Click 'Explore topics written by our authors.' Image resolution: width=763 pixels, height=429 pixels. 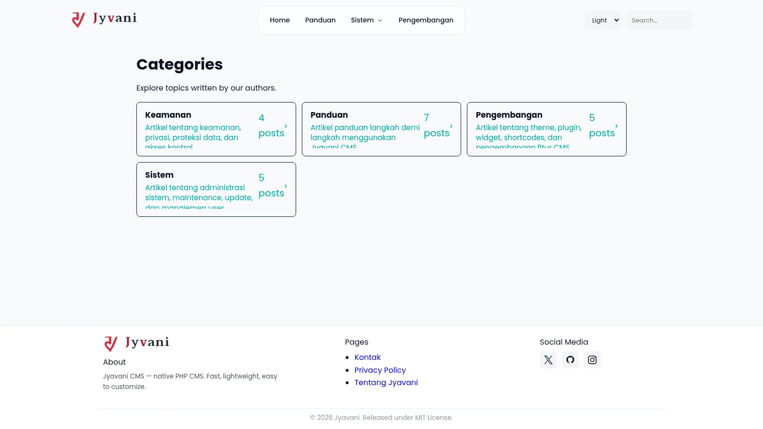coord(206,88)
